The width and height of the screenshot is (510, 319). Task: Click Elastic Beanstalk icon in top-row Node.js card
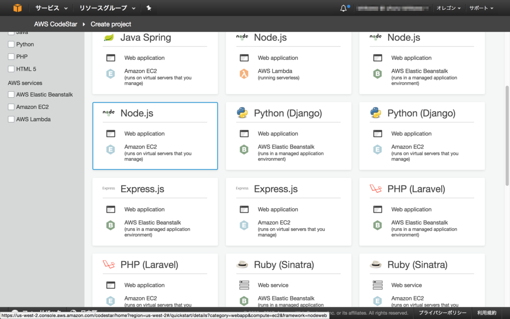tap(378, 74)
